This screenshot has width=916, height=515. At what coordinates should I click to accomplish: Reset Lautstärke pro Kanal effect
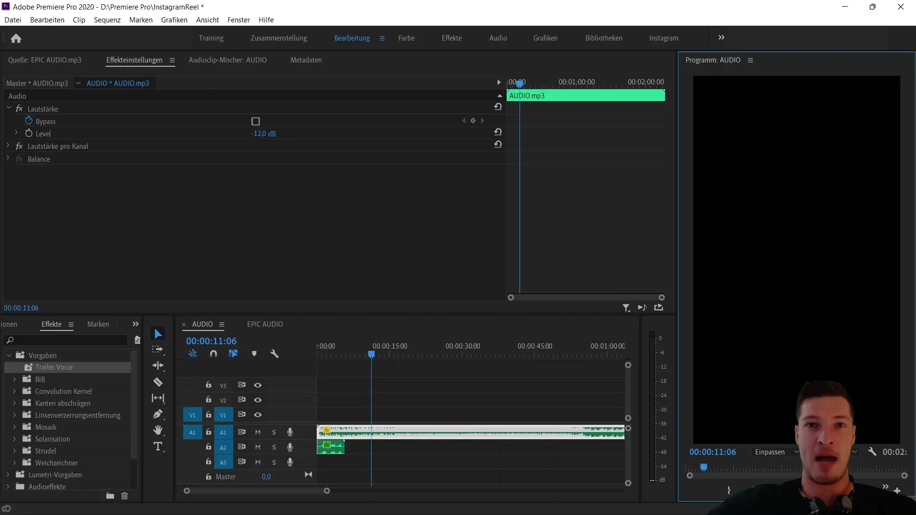point(498,144)
